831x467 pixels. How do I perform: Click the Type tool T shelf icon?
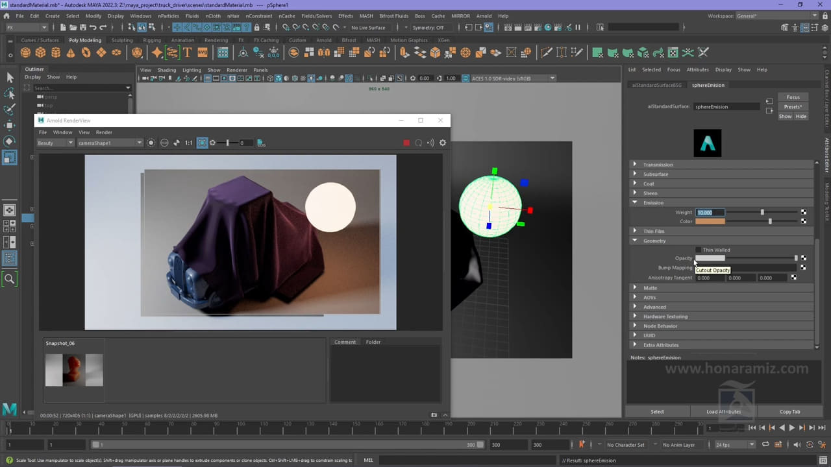coord(188,53)
